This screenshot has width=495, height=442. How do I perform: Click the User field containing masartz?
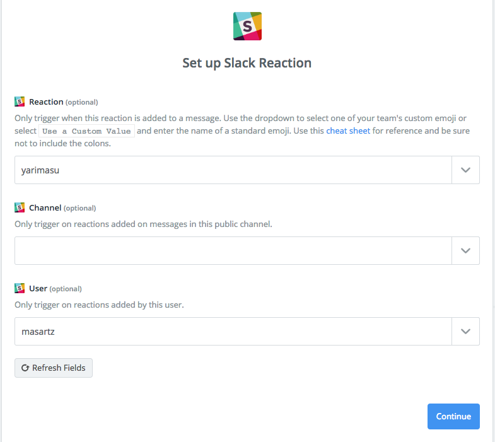[x=233, y=332]
